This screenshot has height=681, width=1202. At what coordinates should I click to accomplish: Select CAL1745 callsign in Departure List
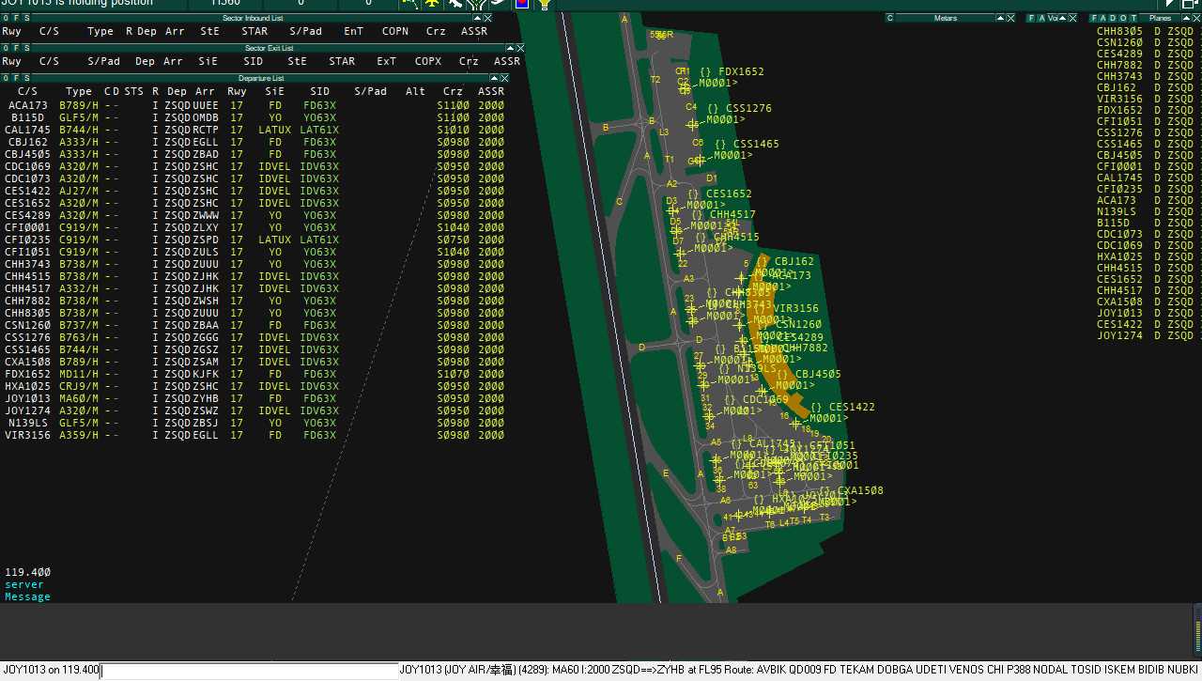point(27,130)
